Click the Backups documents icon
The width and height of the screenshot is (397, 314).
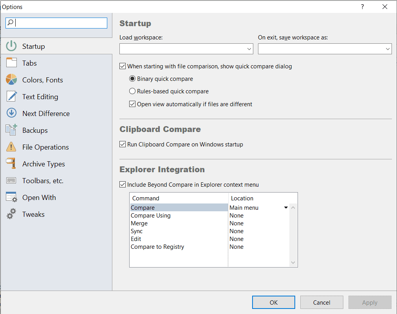tap(11, 130)
